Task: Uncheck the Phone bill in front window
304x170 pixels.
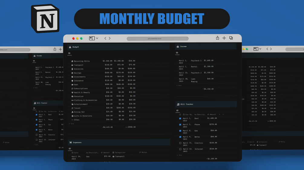Action: click(x=180, y=125)
